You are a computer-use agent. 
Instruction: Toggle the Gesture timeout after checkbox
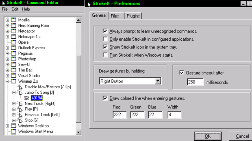coord(182,73)
